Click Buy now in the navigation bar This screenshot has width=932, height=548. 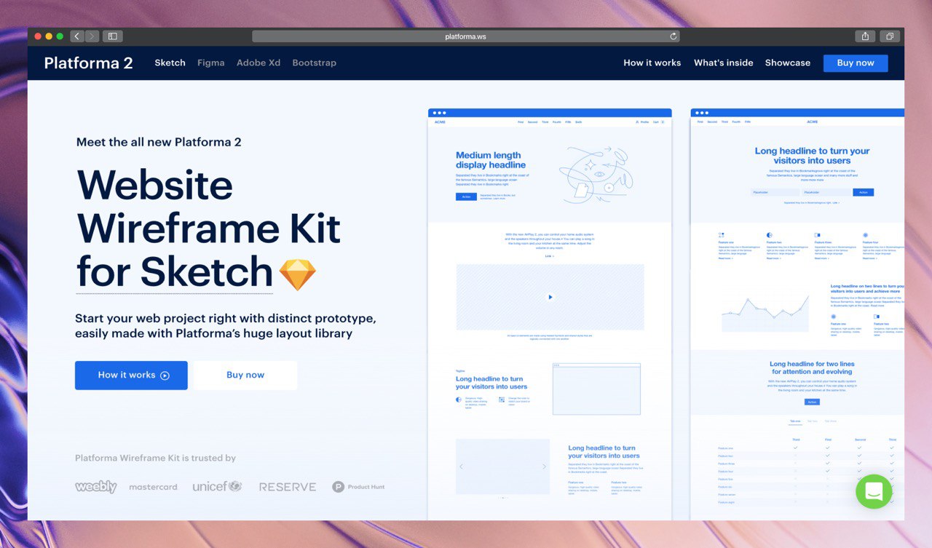click(856, 63)
